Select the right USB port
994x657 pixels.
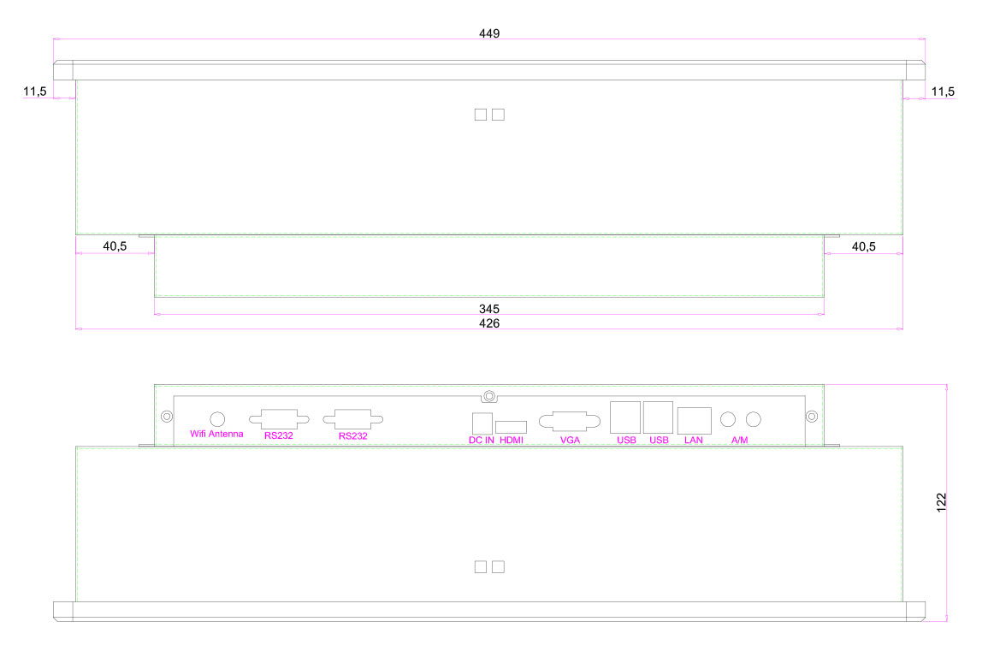point(658,417)
